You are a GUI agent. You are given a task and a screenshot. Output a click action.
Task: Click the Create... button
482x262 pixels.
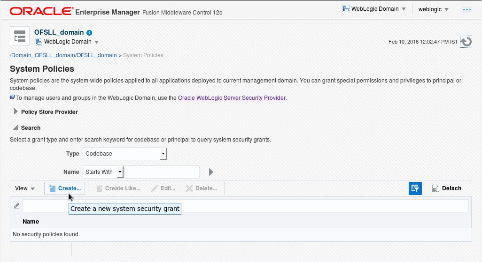64,188
